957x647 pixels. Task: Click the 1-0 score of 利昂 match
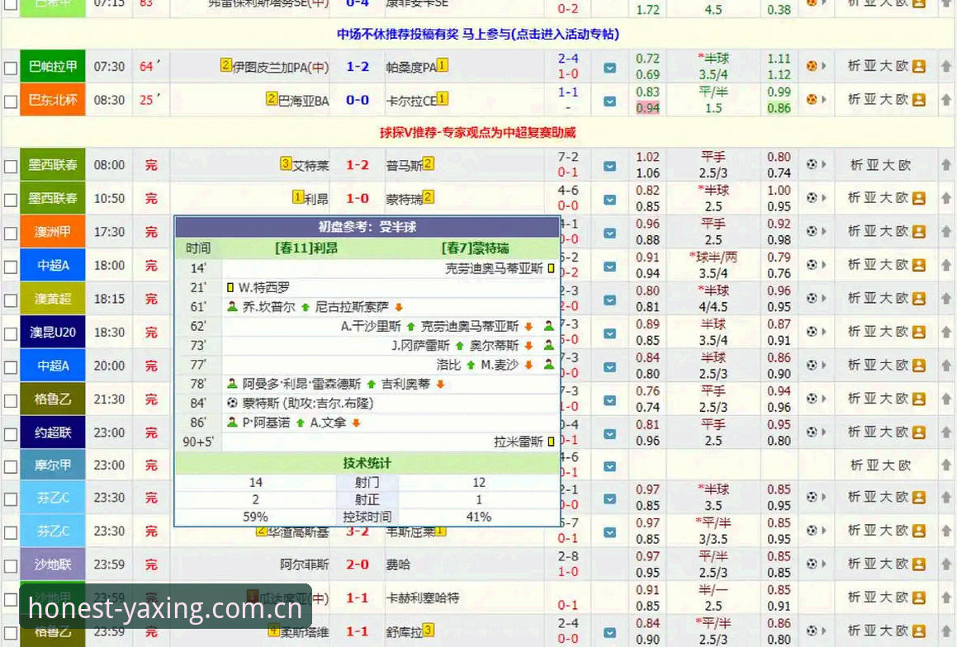tap(357, 198)
